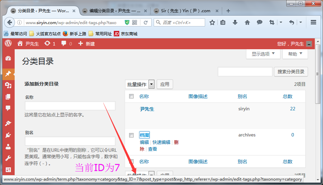Open Dashboard gauge icon in sidebar
Image resolution: width=323 pixels, height=185 pixels.
pos(8,58)
